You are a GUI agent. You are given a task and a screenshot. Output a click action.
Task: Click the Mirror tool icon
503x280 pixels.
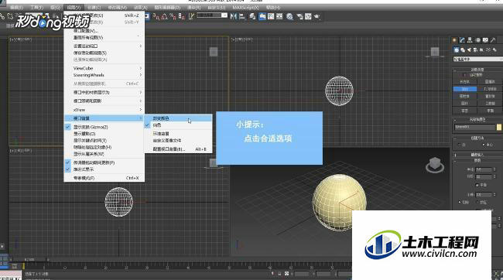click(x=234, y=16)
